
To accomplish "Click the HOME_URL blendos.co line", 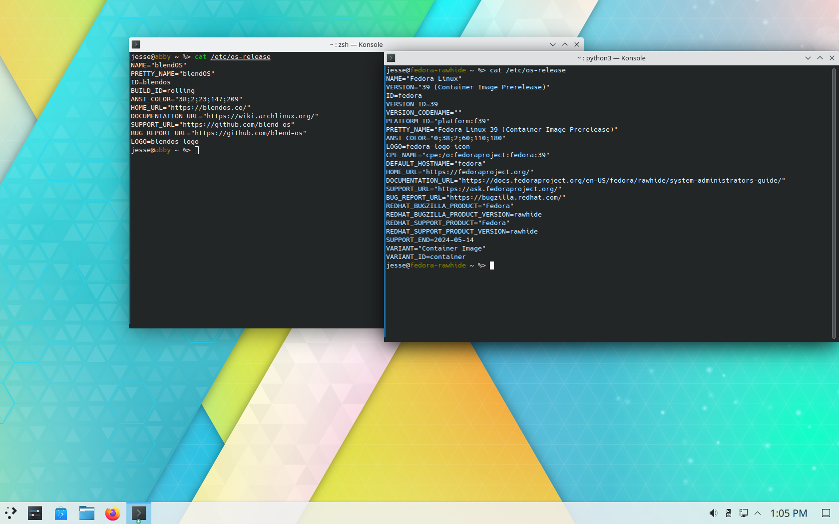I will 190,108.
